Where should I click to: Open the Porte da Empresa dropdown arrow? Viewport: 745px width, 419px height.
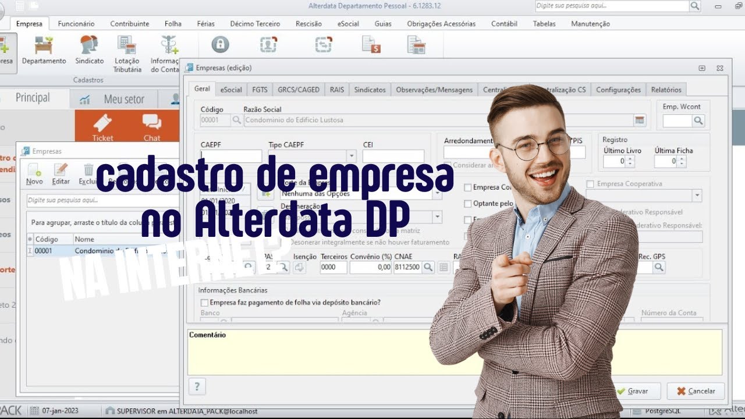coord(437,194)
